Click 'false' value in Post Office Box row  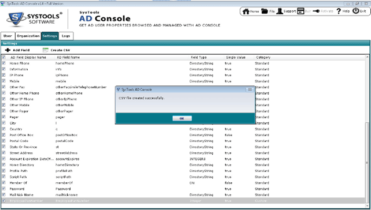(x=228, y=135)
